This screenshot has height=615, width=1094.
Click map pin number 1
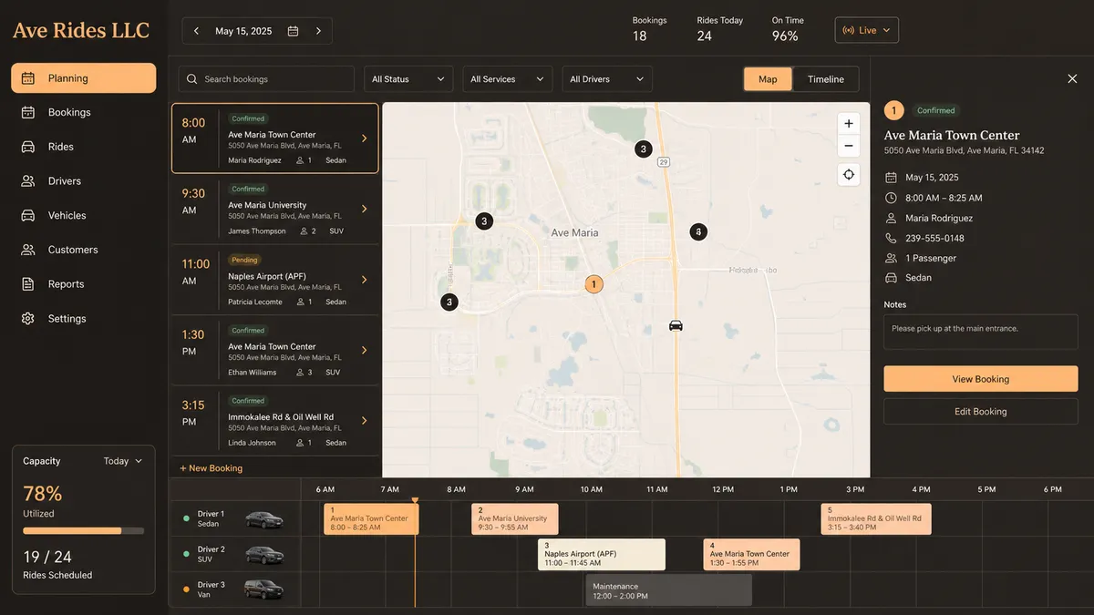(x=593, y=284)
